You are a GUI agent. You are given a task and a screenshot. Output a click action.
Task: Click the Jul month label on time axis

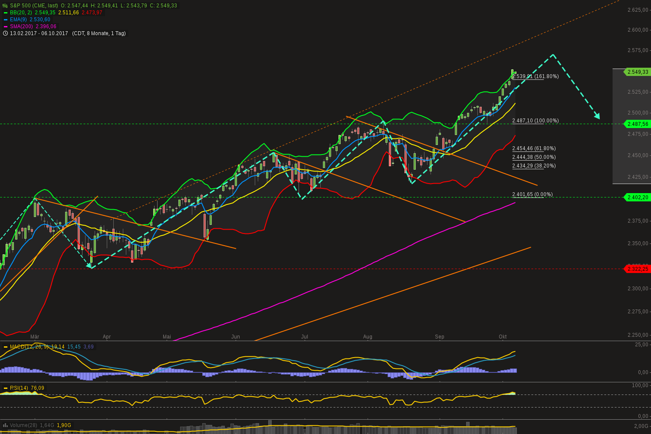(305, 337)
